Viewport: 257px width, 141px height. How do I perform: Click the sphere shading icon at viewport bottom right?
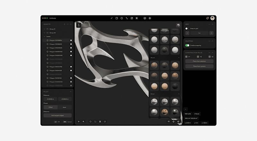[178, 121]
